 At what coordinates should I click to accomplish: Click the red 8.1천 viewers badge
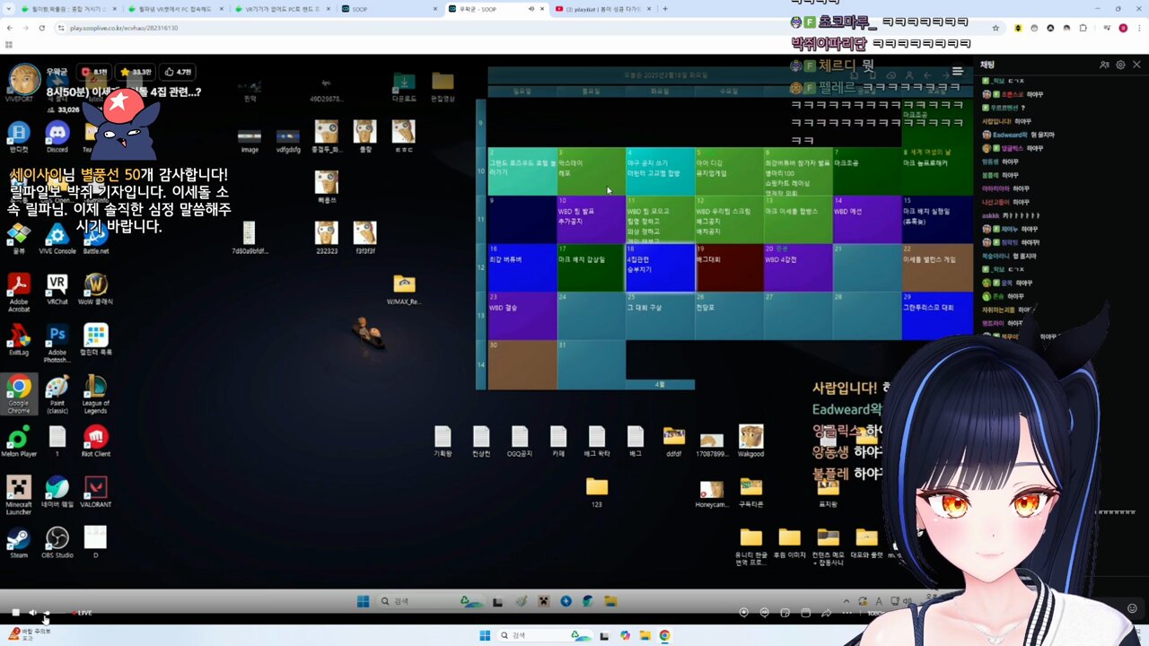(x=94, y=72)
